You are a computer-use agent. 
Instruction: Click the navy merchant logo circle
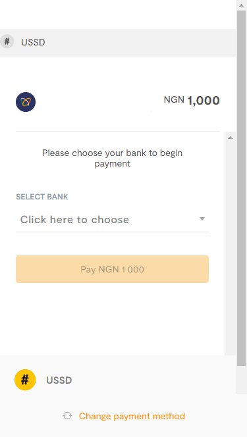[26, 102]
